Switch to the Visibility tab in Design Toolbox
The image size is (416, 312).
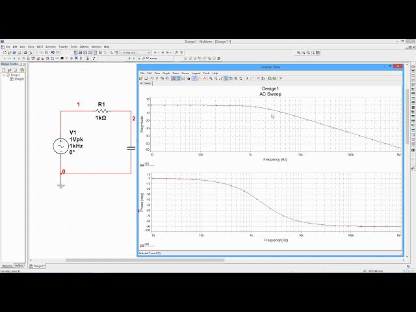coord(19,265)
